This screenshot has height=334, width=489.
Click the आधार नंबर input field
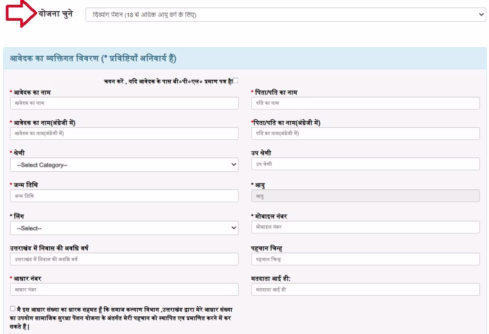tap(124, 289)
